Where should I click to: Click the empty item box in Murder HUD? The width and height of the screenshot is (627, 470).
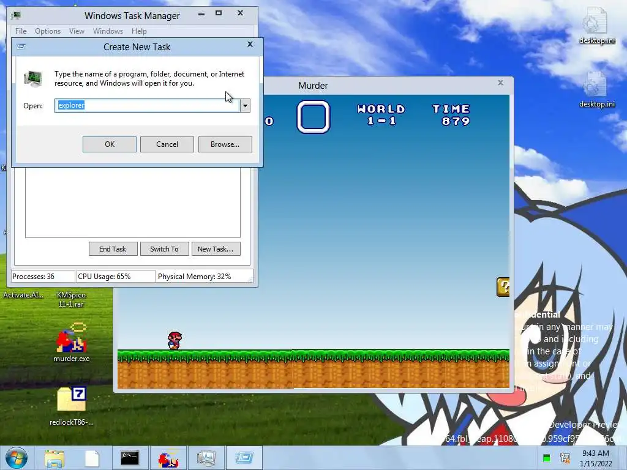(x=313, y=117)
